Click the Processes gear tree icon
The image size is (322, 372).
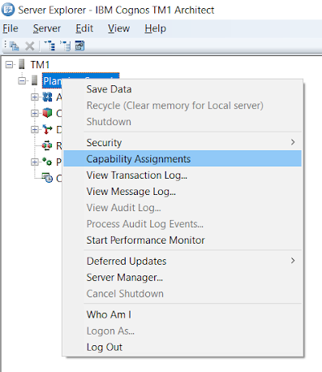pos(47,162)
